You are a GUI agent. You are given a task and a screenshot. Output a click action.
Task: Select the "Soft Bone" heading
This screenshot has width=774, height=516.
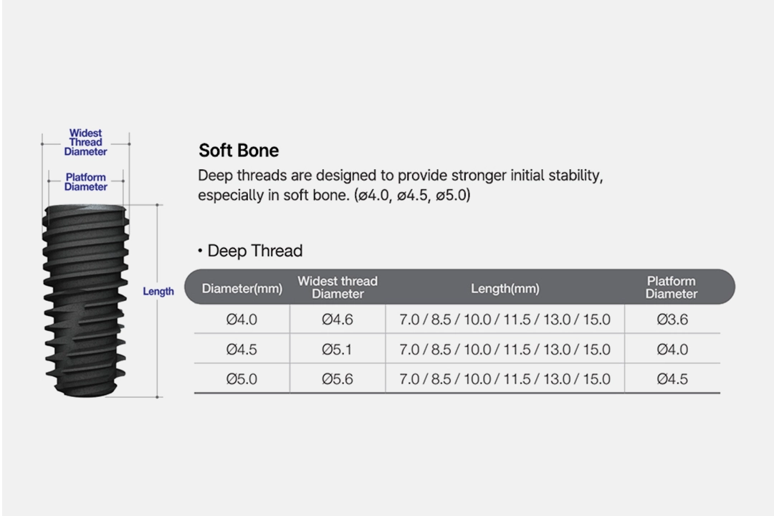pyautogui.click(x=239, y=150)
